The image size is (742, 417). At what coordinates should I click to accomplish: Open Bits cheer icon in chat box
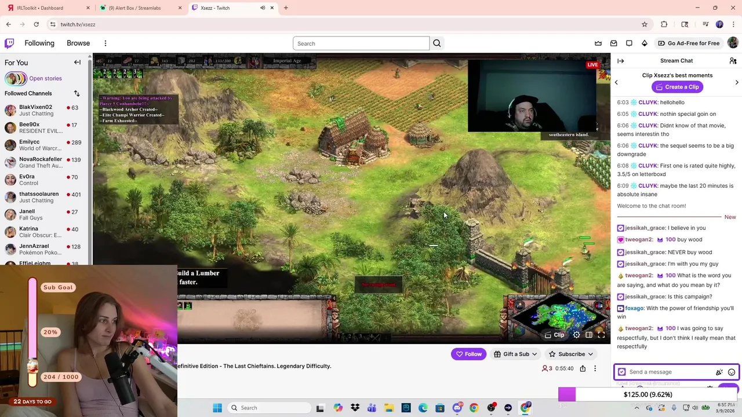pyautogui.click(x=719, y=372)
